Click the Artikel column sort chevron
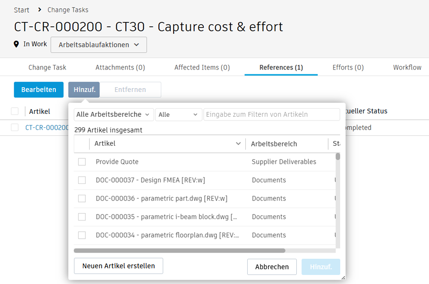Image resolution: width=429 pixels, height=284 pixels. tap(239, 144)
